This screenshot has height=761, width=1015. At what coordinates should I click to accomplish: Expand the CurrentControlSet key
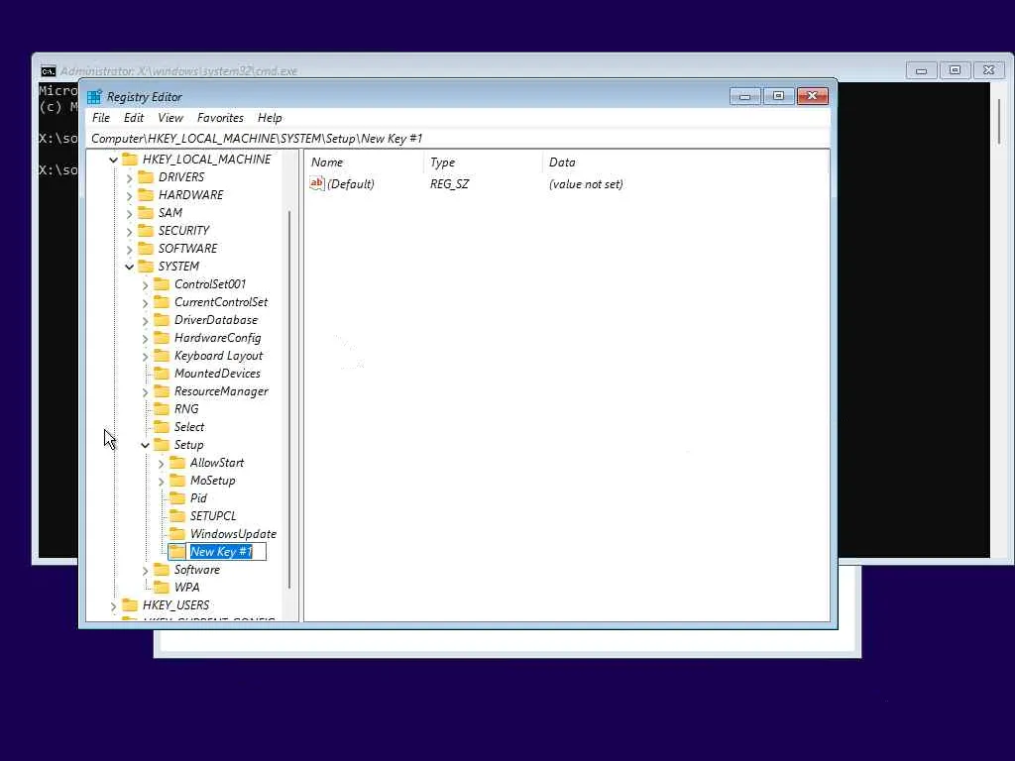pos(145,303)
